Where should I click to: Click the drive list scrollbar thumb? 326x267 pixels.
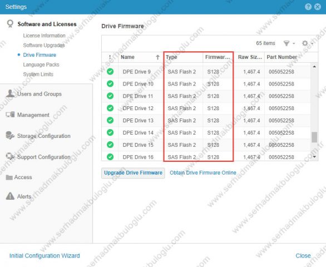point(314,137)
